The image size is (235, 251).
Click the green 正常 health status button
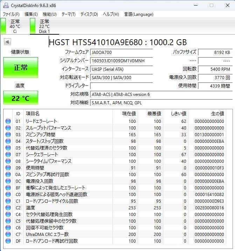(21, 68)
